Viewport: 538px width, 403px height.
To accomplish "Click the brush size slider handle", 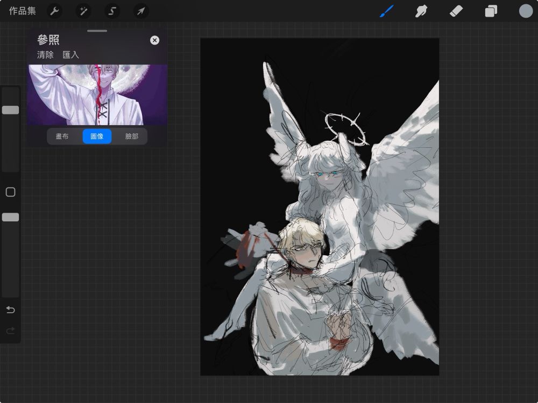I will pos(10,110).
